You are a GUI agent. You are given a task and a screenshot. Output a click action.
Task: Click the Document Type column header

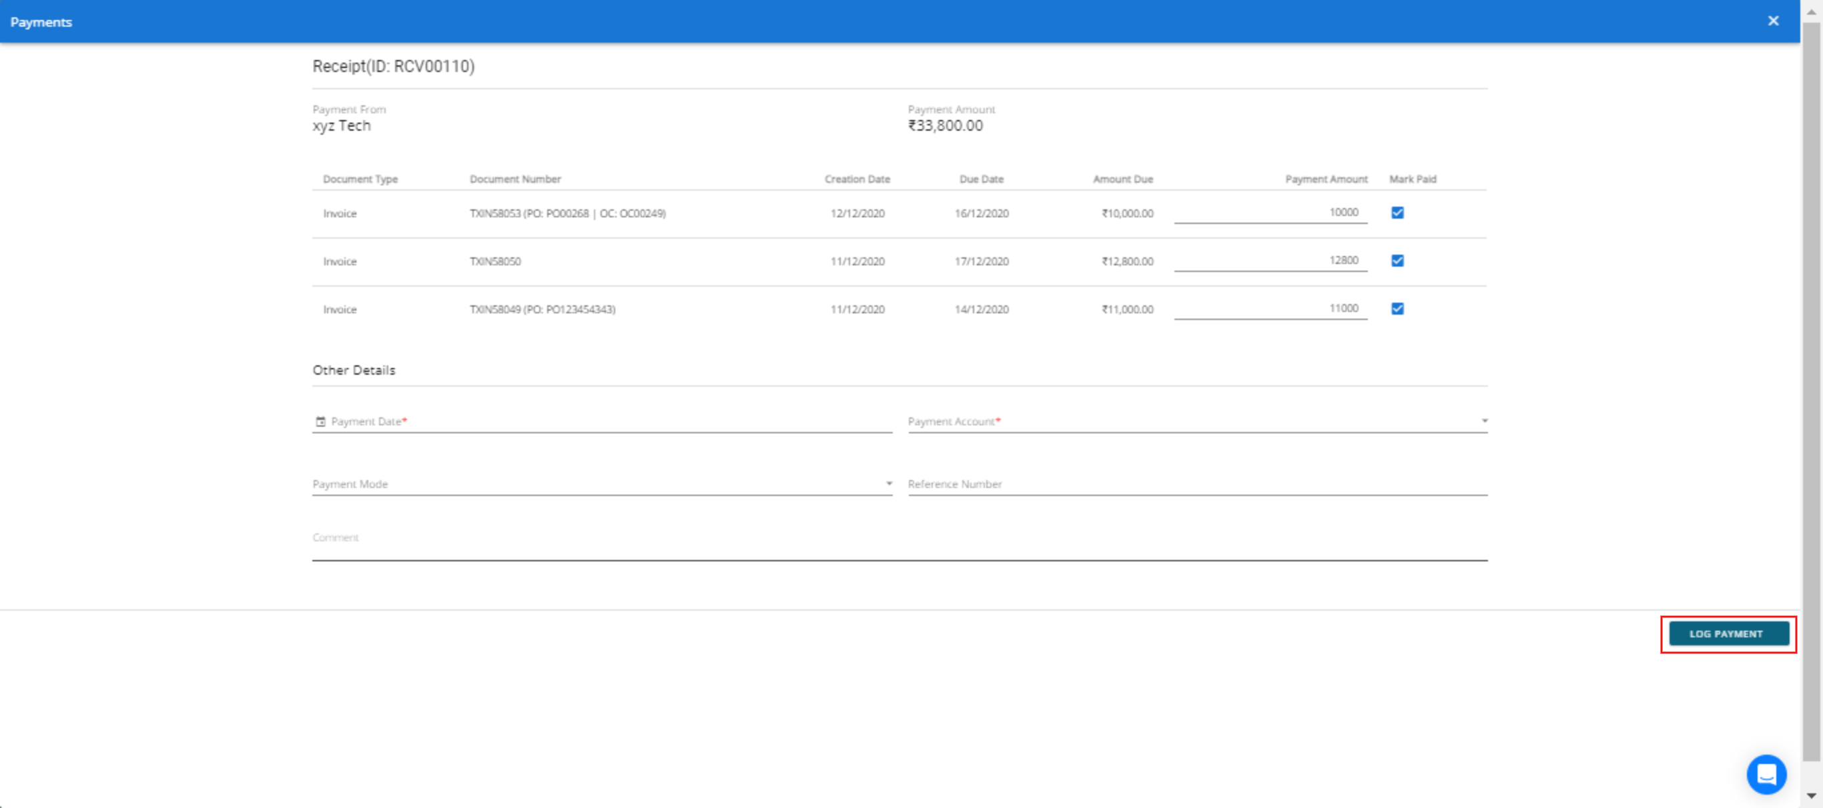click(x=360, y=179)
